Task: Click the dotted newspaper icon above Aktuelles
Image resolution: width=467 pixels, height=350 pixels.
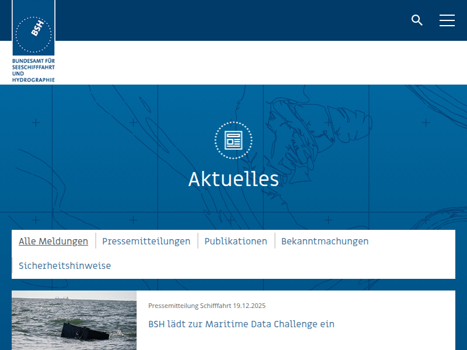Action: [233, 140]
